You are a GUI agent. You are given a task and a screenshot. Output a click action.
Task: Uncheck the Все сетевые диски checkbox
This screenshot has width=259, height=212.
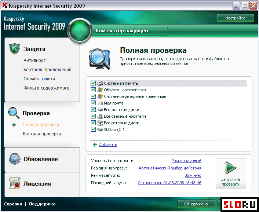click(x=93, y=123)
